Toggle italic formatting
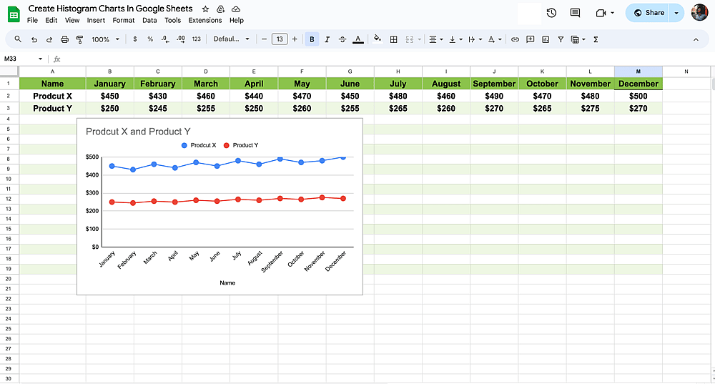 click(327, 39)
